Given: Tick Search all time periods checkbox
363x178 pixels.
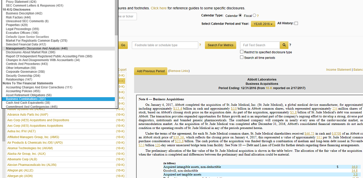Looking at the screenshot, I should [x=242, y=57].
